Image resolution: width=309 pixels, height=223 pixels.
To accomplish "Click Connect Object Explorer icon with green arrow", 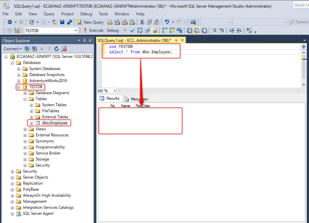I will [x=27, y=49].
